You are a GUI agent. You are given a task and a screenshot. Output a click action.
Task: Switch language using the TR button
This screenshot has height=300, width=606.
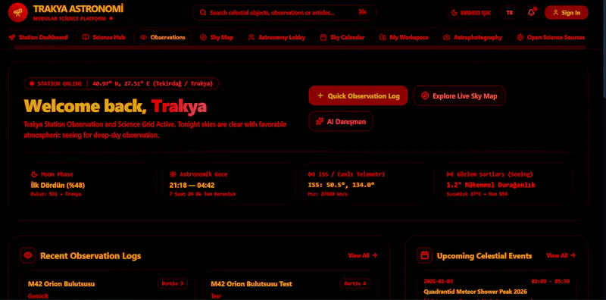pyautogui.click(x=510, y=12)
